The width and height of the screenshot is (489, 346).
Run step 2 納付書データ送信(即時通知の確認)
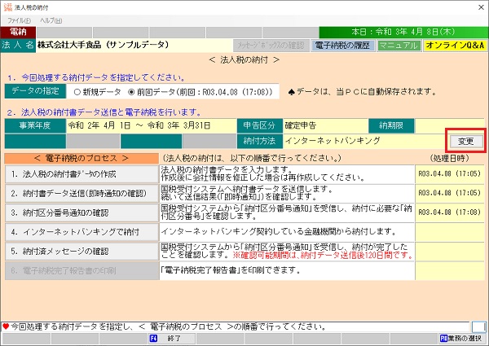coord(81,194)
